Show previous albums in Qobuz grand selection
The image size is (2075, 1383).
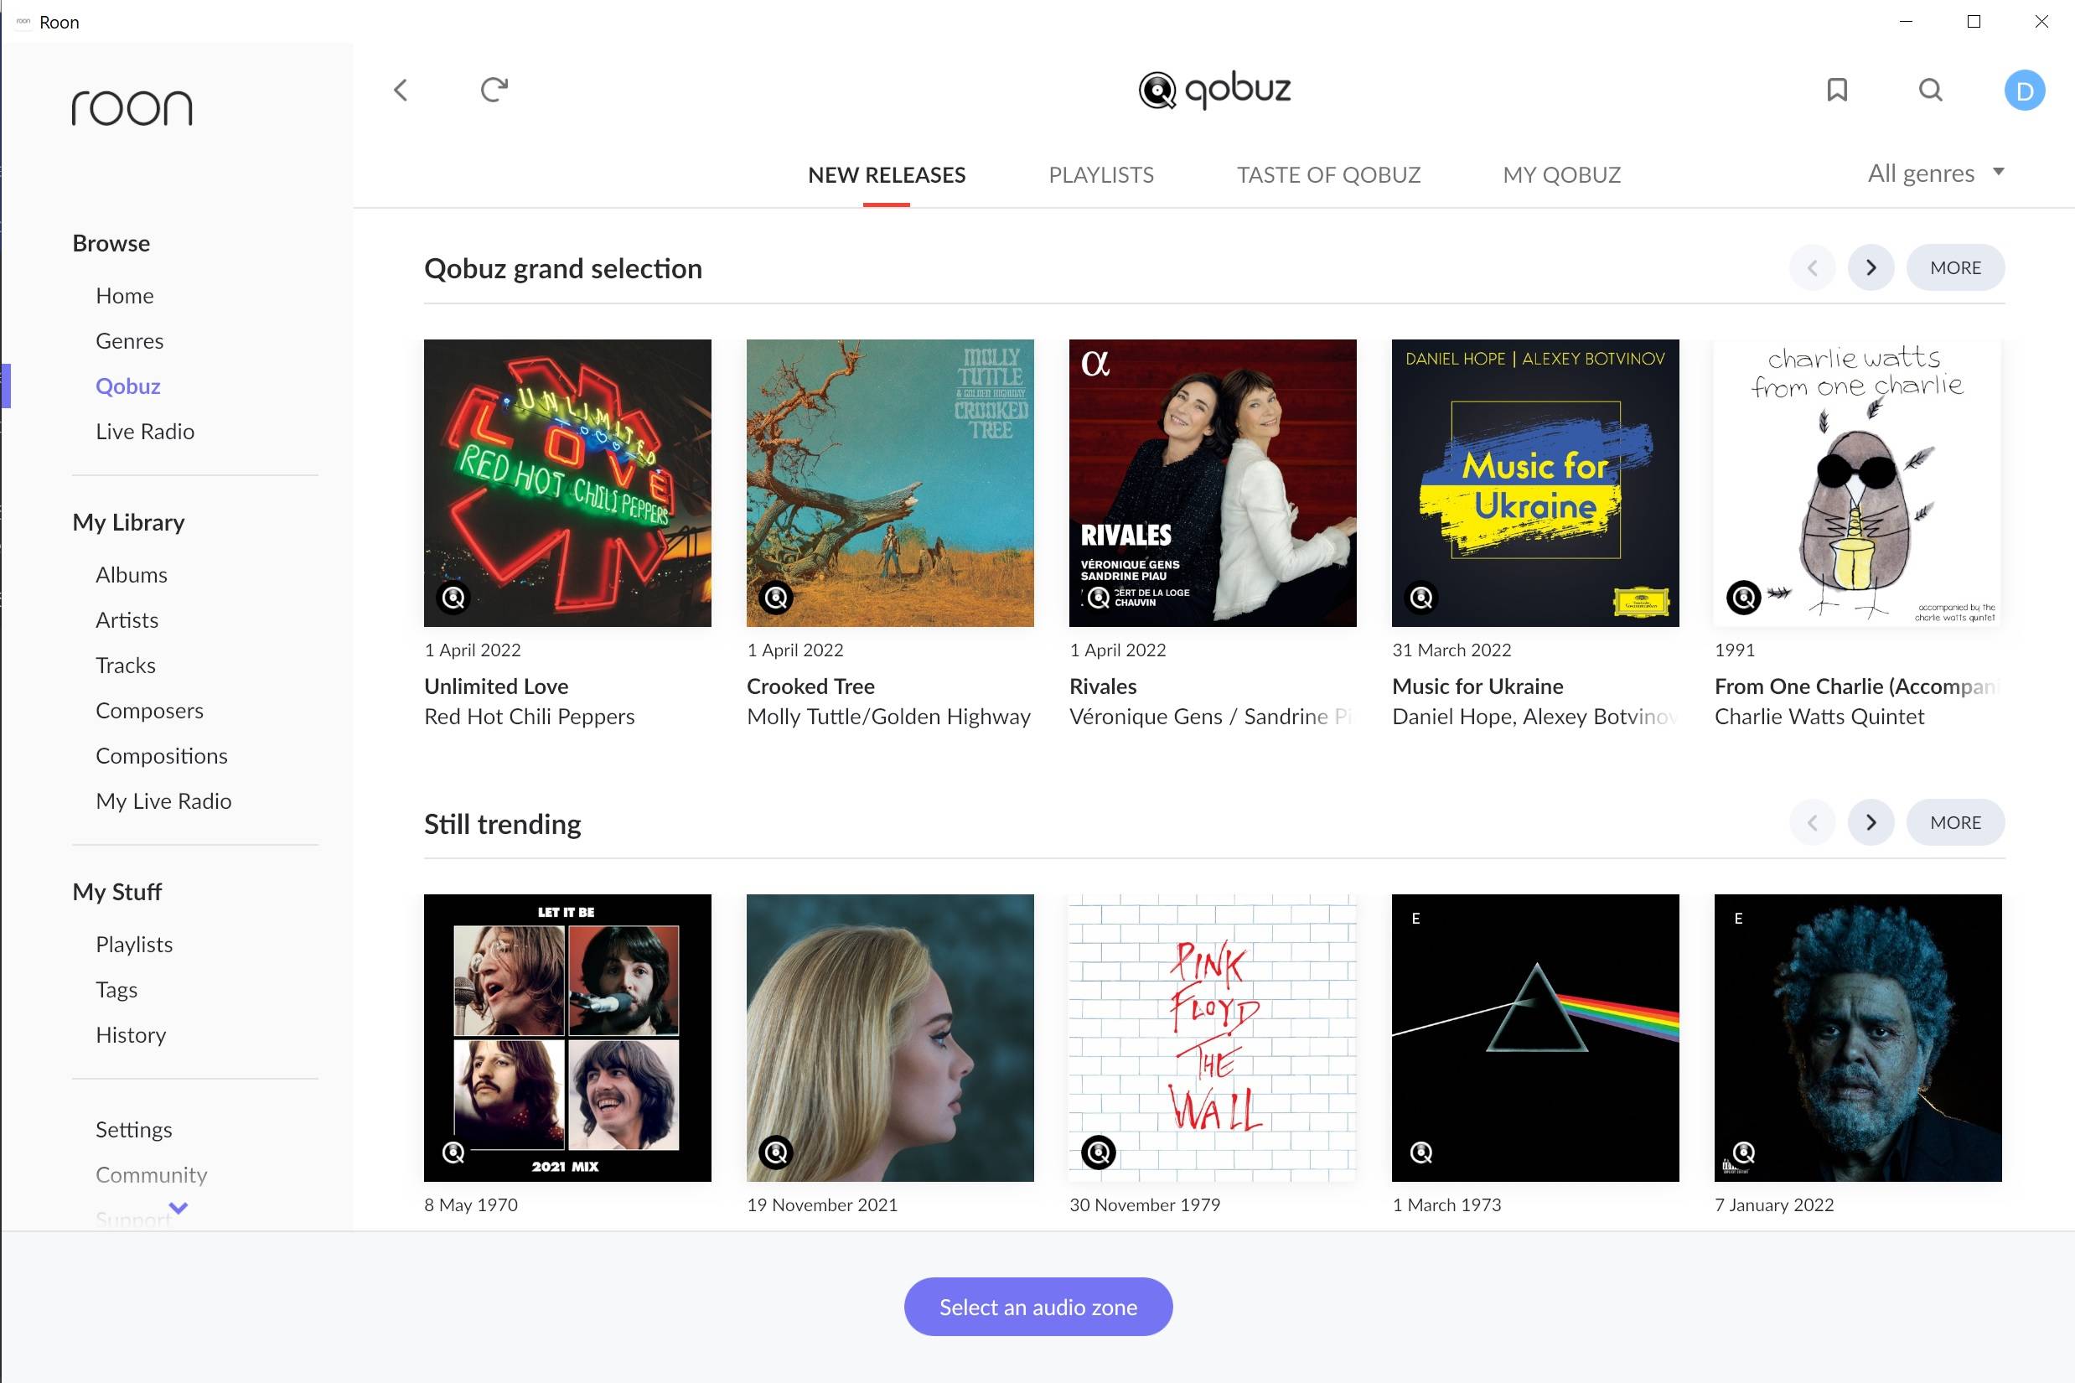[x=1812, y=267]
